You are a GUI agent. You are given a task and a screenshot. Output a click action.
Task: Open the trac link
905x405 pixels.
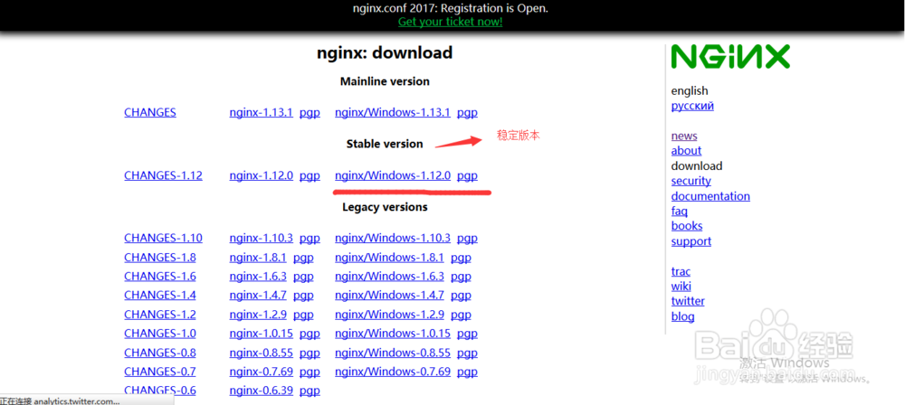point(681,271)
